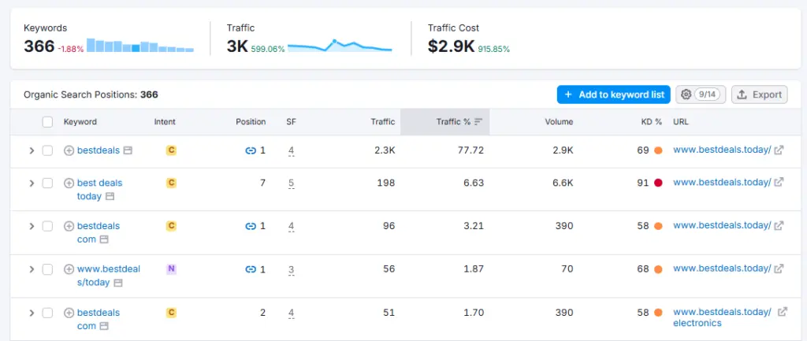Sort by Volume column header
This screenshot has width=807, height=341.
[559, 122]
